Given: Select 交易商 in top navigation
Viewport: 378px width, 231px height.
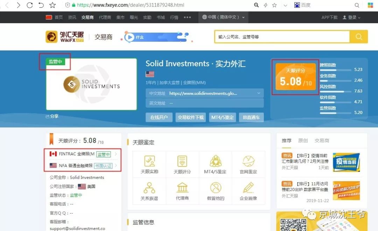Looking at the screenshot, I should (87, 17).
